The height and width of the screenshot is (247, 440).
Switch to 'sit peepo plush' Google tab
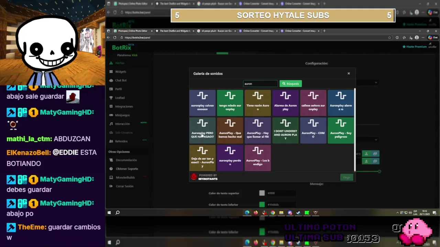217,31
